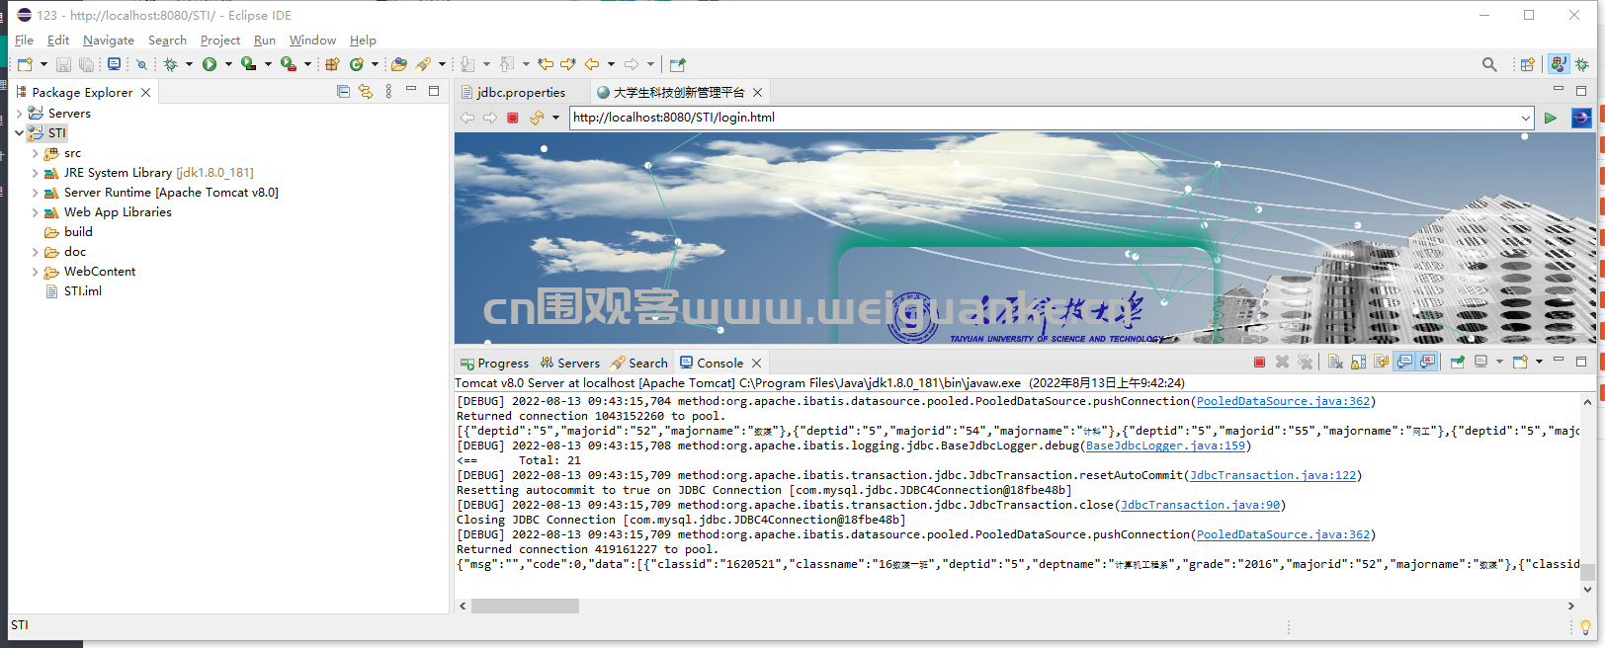Viewport: 1605px width, 648px height.
Task: Collapse all in Package Explorer
Action: (x=343, y=92)
